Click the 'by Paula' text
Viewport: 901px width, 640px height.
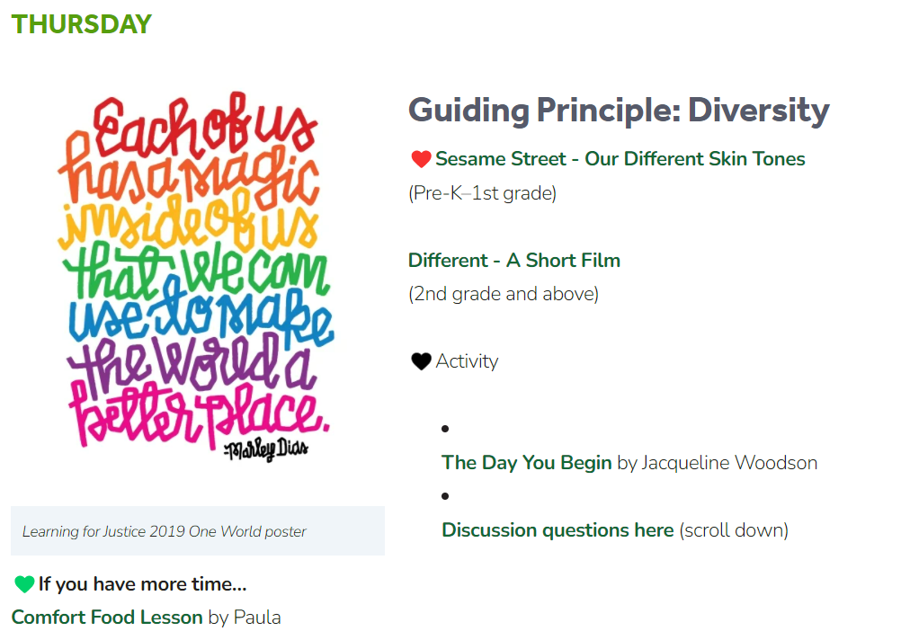click(x=245, y=617)
